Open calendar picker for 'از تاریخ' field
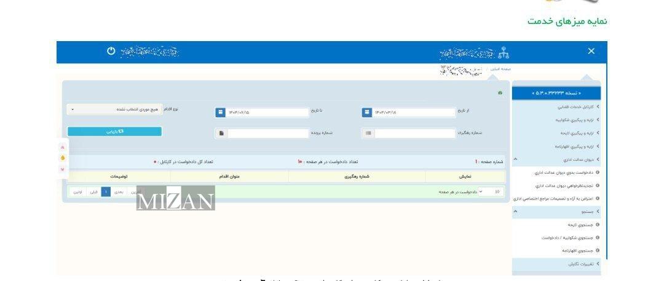The height and width of the screenshot is (281, 664). (x=366, y=112)
